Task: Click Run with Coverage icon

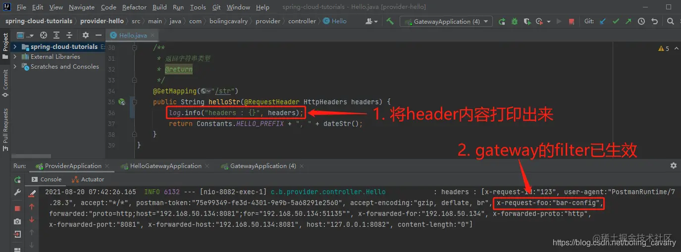Action: pos(527,21)
